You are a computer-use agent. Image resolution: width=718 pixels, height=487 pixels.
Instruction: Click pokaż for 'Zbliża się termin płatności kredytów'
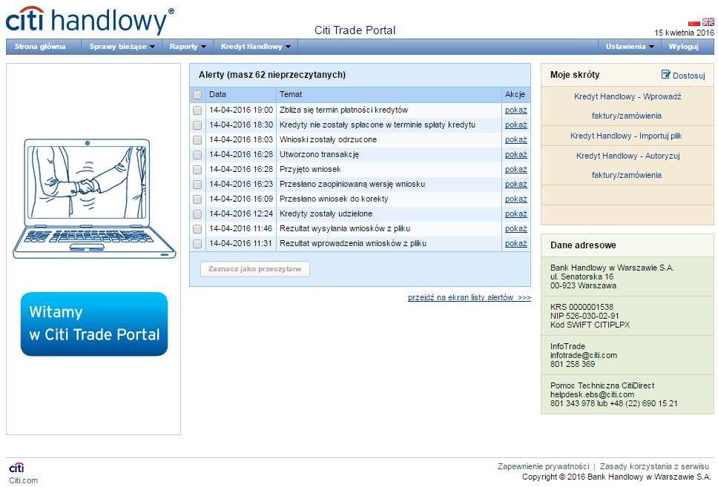(516, 110)
